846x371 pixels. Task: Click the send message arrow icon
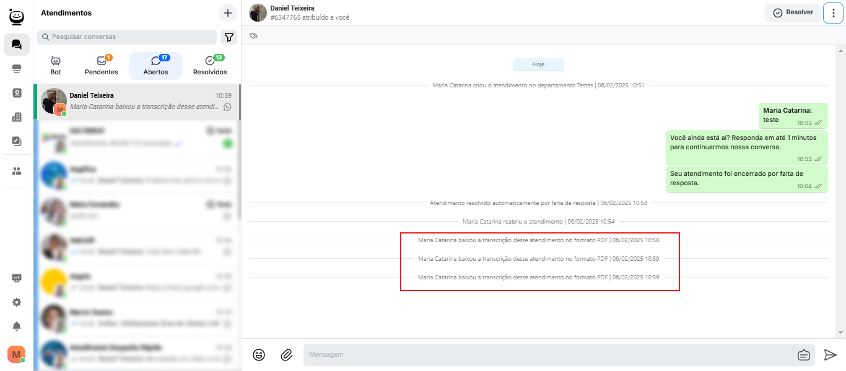pos(830,355)
